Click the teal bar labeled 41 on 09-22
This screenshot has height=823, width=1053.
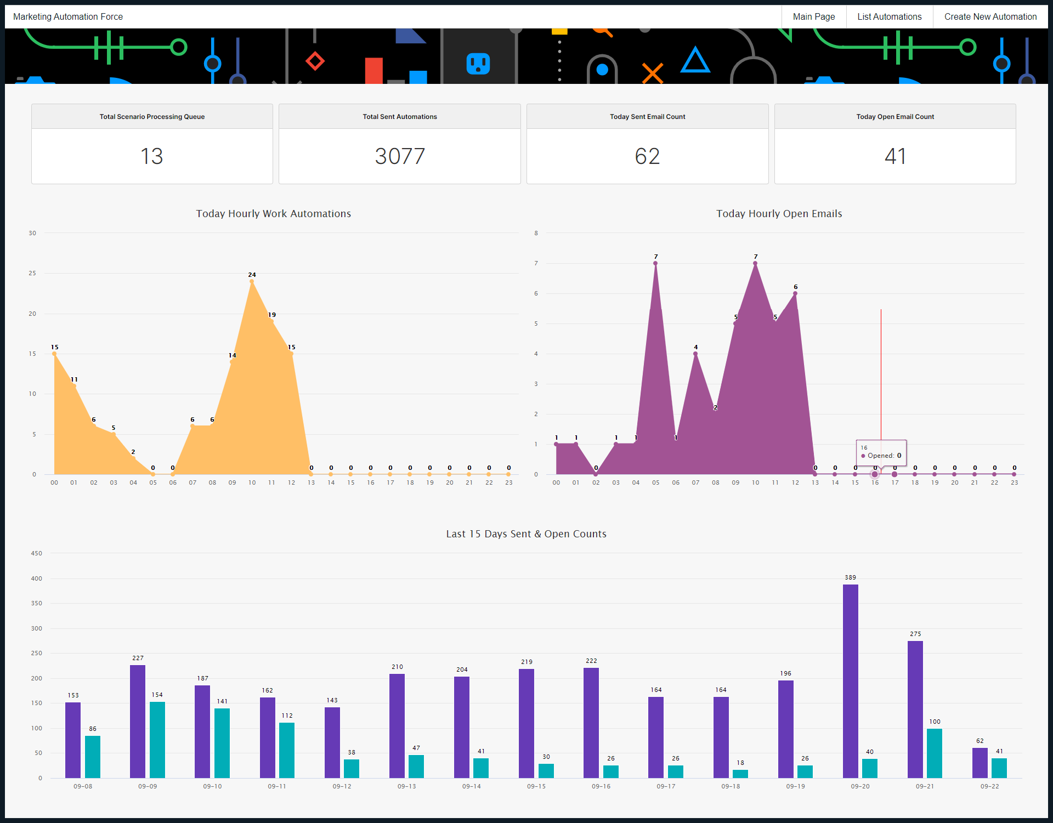(x=999, y=768)
